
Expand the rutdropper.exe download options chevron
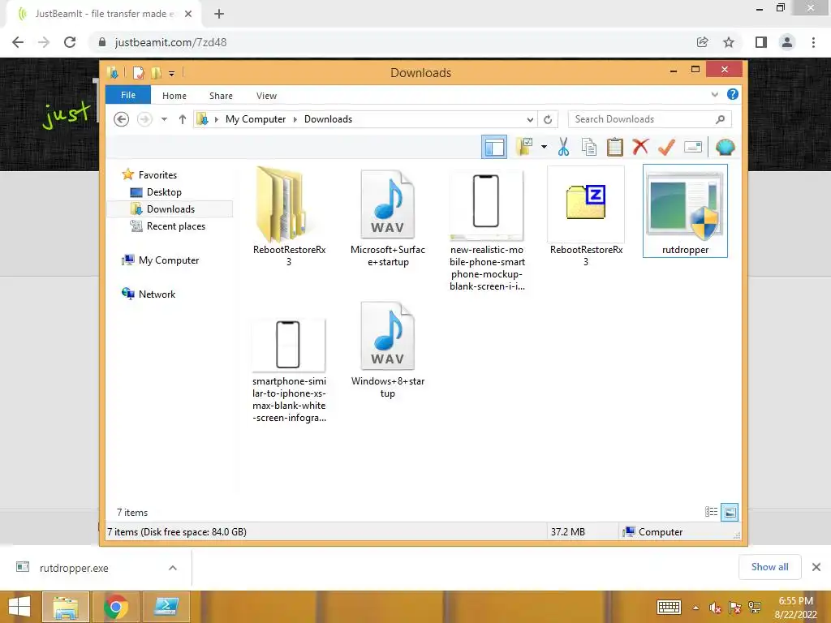pyautogui.click(x=173, y=568)
